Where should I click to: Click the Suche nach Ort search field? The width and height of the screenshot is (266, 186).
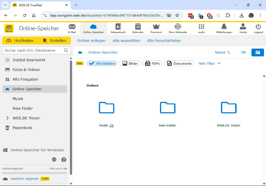[x=34, y=50]
